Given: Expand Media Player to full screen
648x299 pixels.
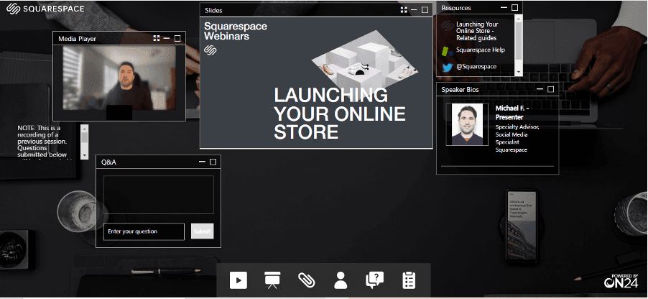Looking at the screenshot, I should click(x=156, y=39).
